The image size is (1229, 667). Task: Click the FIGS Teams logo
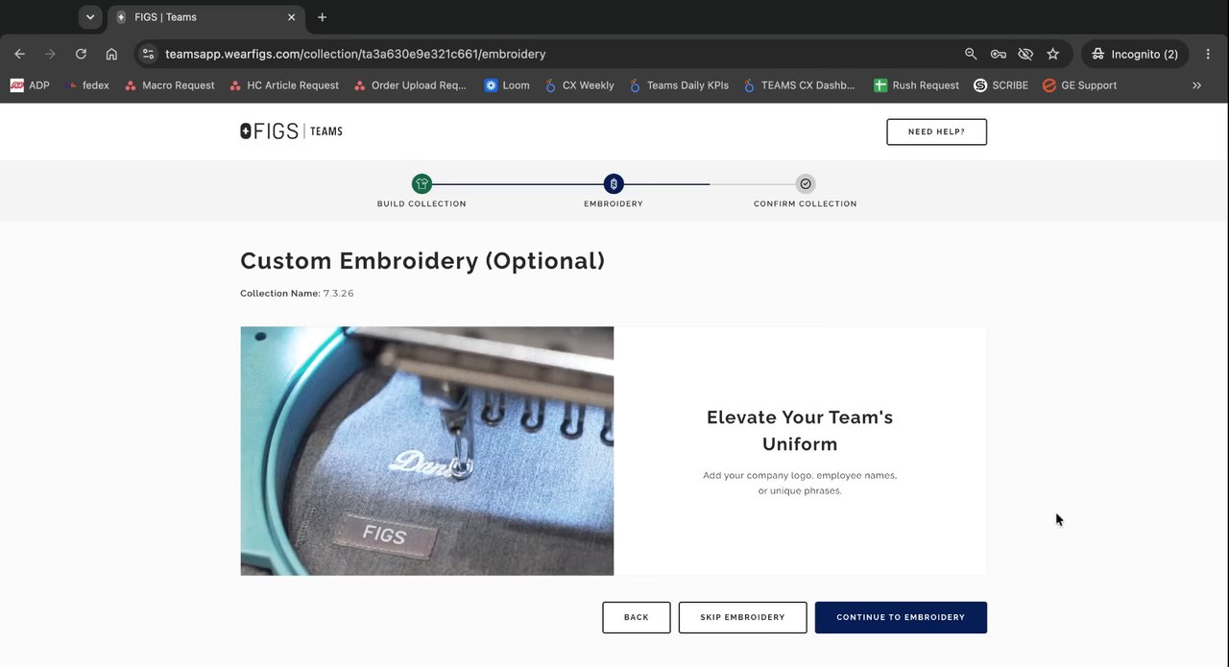(x=291, y=131)
